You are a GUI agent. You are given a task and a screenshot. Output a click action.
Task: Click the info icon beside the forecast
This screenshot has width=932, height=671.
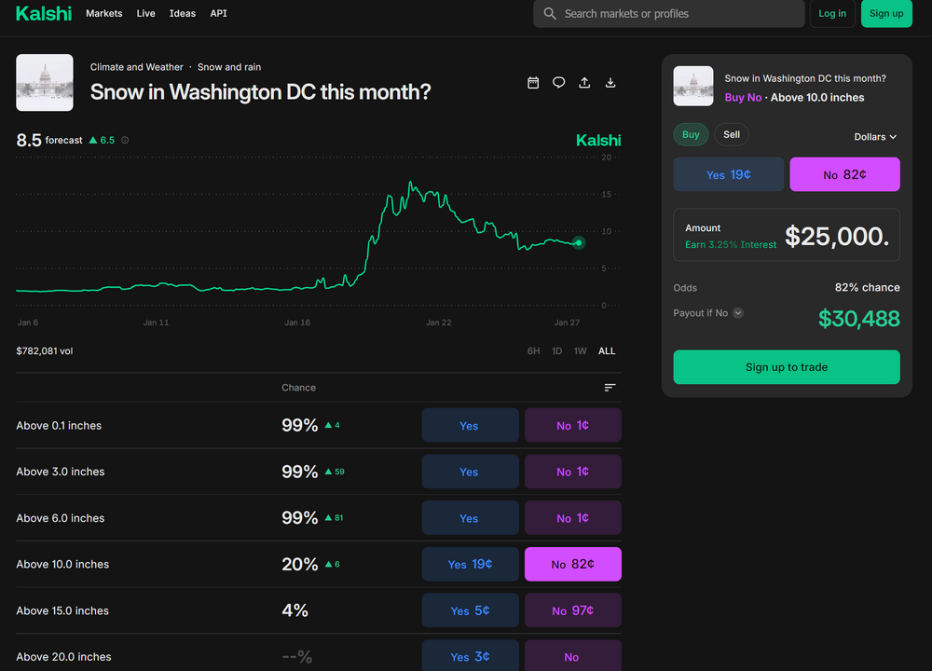[x=125, y=141]
